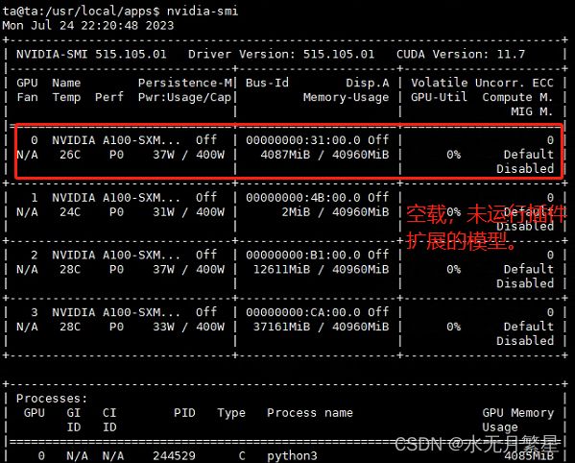Click the Processes: section title

[52, 399]
